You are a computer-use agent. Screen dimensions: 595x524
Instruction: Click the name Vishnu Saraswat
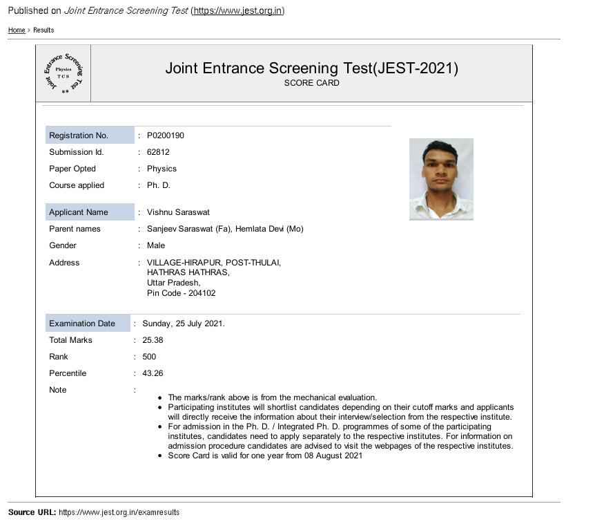pyautogui.click(x=178, y=212)
